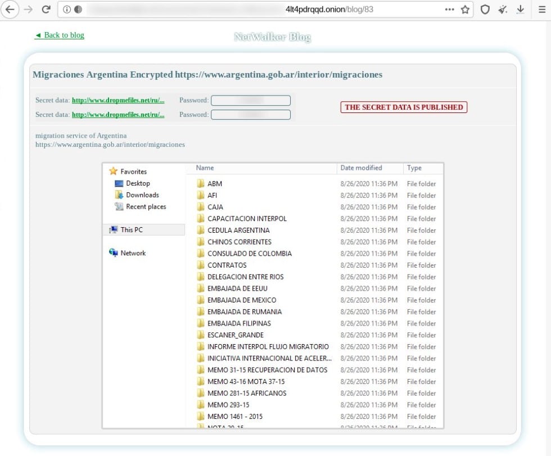Open the site information icon in the address bar
This screenshot has height=456, width=551.
tap(67, 10)
